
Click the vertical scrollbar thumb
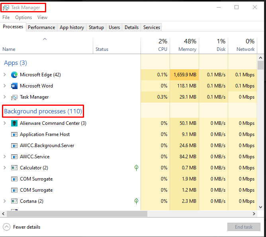click(x=260, y=65)
